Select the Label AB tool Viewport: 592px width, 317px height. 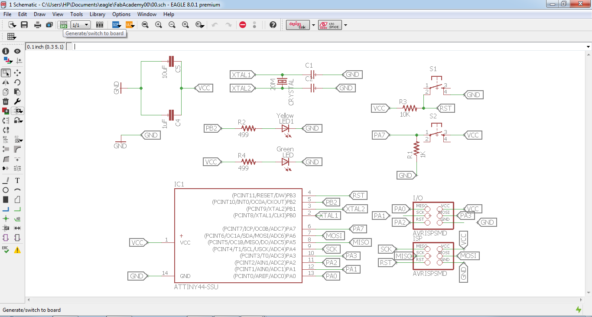(17, 219)
